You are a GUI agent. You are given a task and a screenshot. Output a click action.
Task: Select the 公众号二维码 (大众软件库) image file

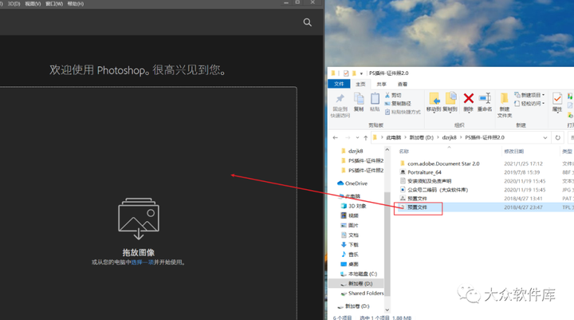coord(438,190)
